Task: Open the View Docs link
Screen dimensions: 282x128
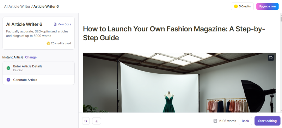Action: click(x=62, y=24)
